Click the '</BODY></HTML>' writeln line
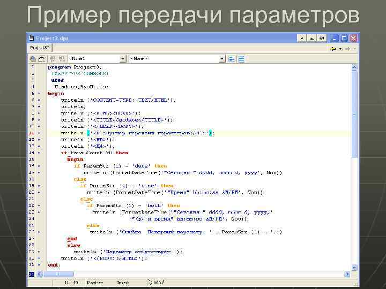Screen dimensions: 386x289 [x=104, y=258]
